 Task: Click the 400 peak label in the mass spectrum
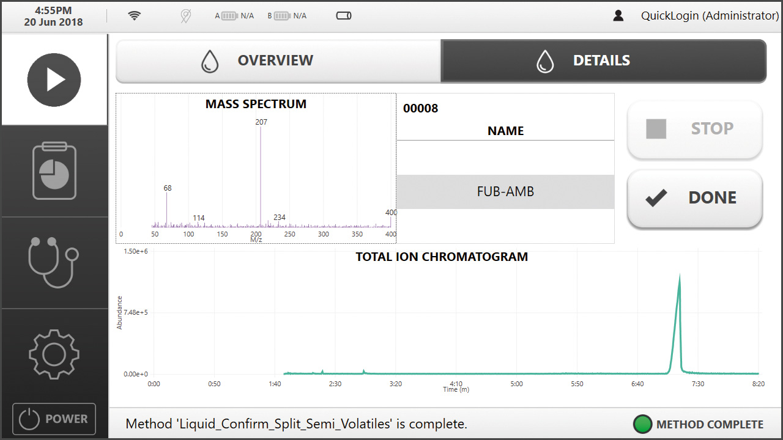391,213
